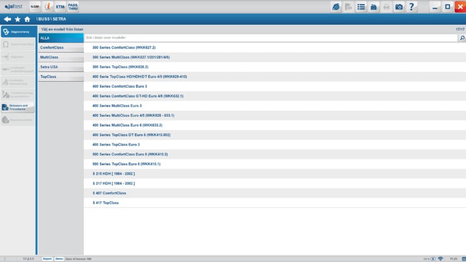Click the grayed bottom sidebar item

18,120
